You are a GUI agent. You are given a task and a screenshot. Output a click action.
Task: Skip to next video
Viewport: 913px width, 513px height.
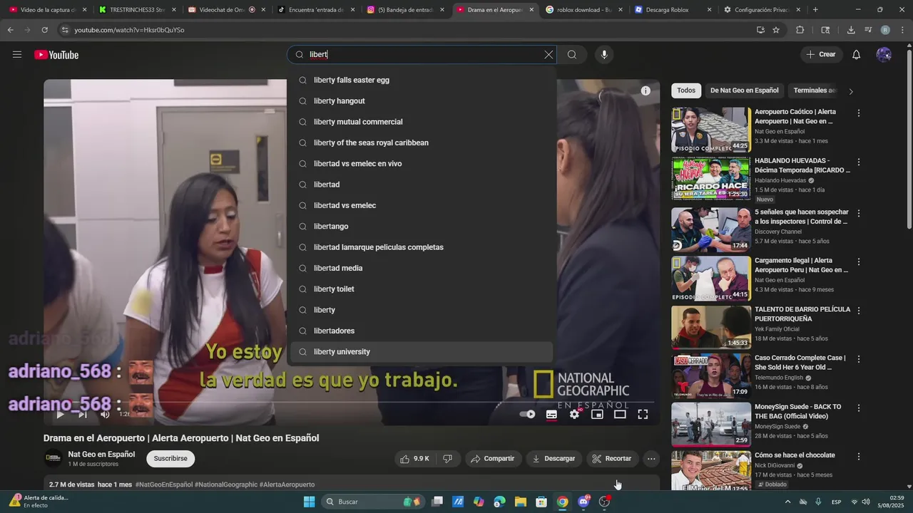[x=83, y=414]
